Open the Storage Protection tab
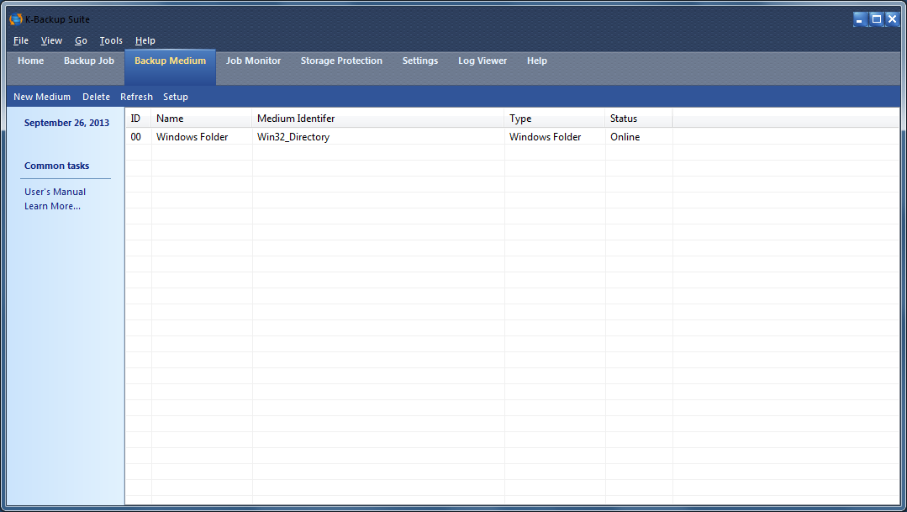 [x=341, y=61]
